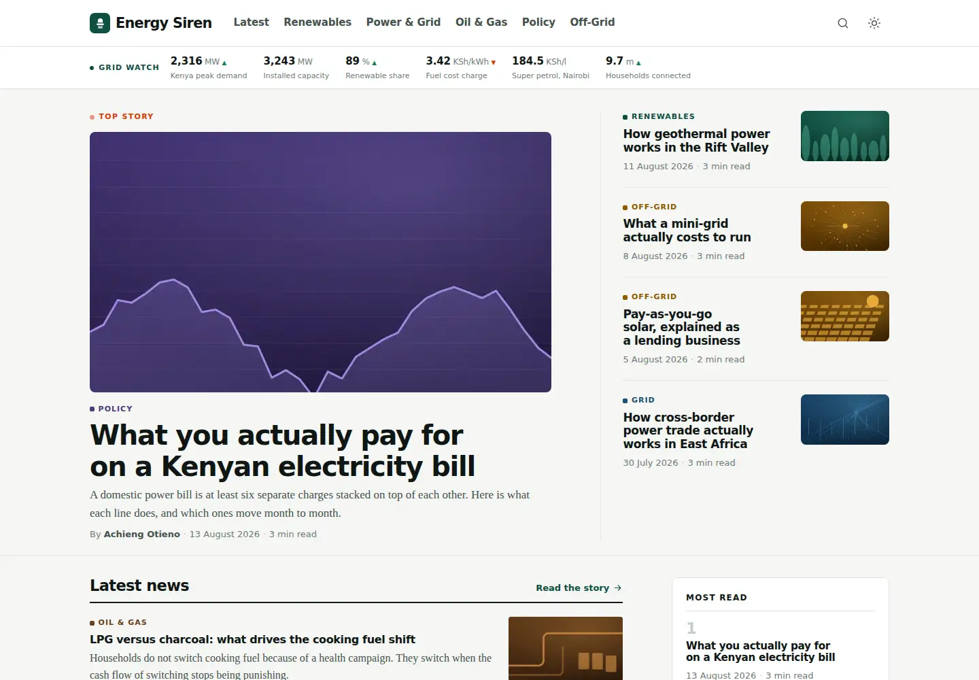Open the search icon in header
This screenshot has width=979, height=680.
tap(843, 23)
